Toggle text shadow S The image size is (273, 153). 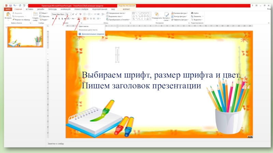point(62,19)
